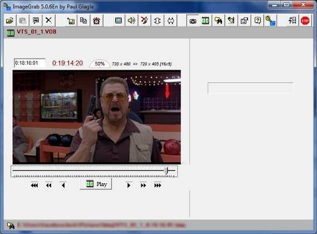Click the speech bubble comment icon
Screen dimensions: 317x234
tap(36, 21)
